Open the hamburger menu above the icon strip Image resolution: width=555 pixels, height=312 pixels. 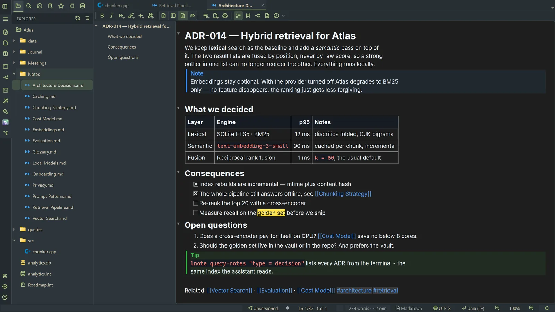[x=6, y=19]
